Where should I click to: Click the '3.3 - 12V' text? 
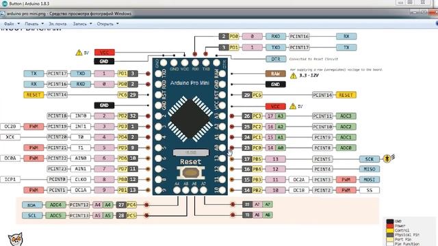click(309, 75)
